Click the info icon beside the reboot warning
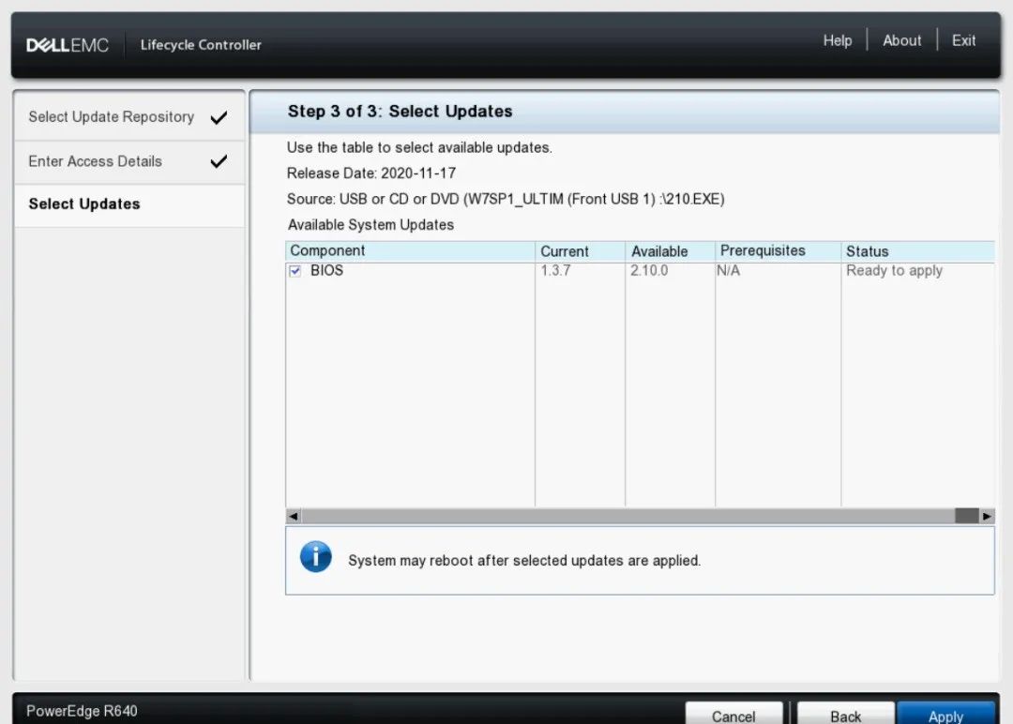Screen dimensions: 1013x724 click(x=316, y=556)
